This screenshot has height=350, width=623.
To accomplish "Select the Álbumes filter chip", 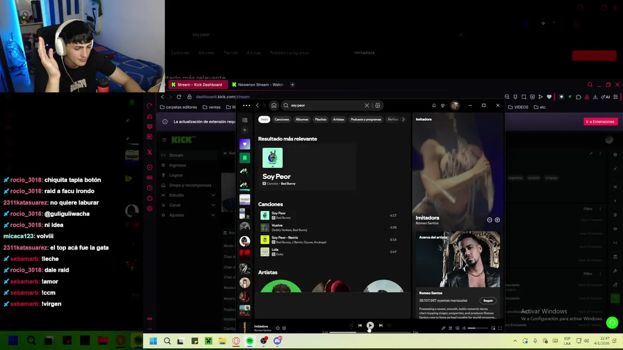I will [x=302, y=120].
